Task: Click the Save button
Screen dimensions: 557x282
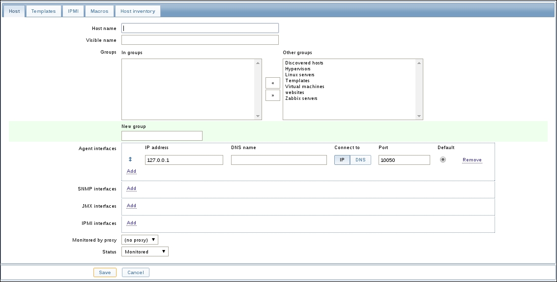Action: click(105, 272)
